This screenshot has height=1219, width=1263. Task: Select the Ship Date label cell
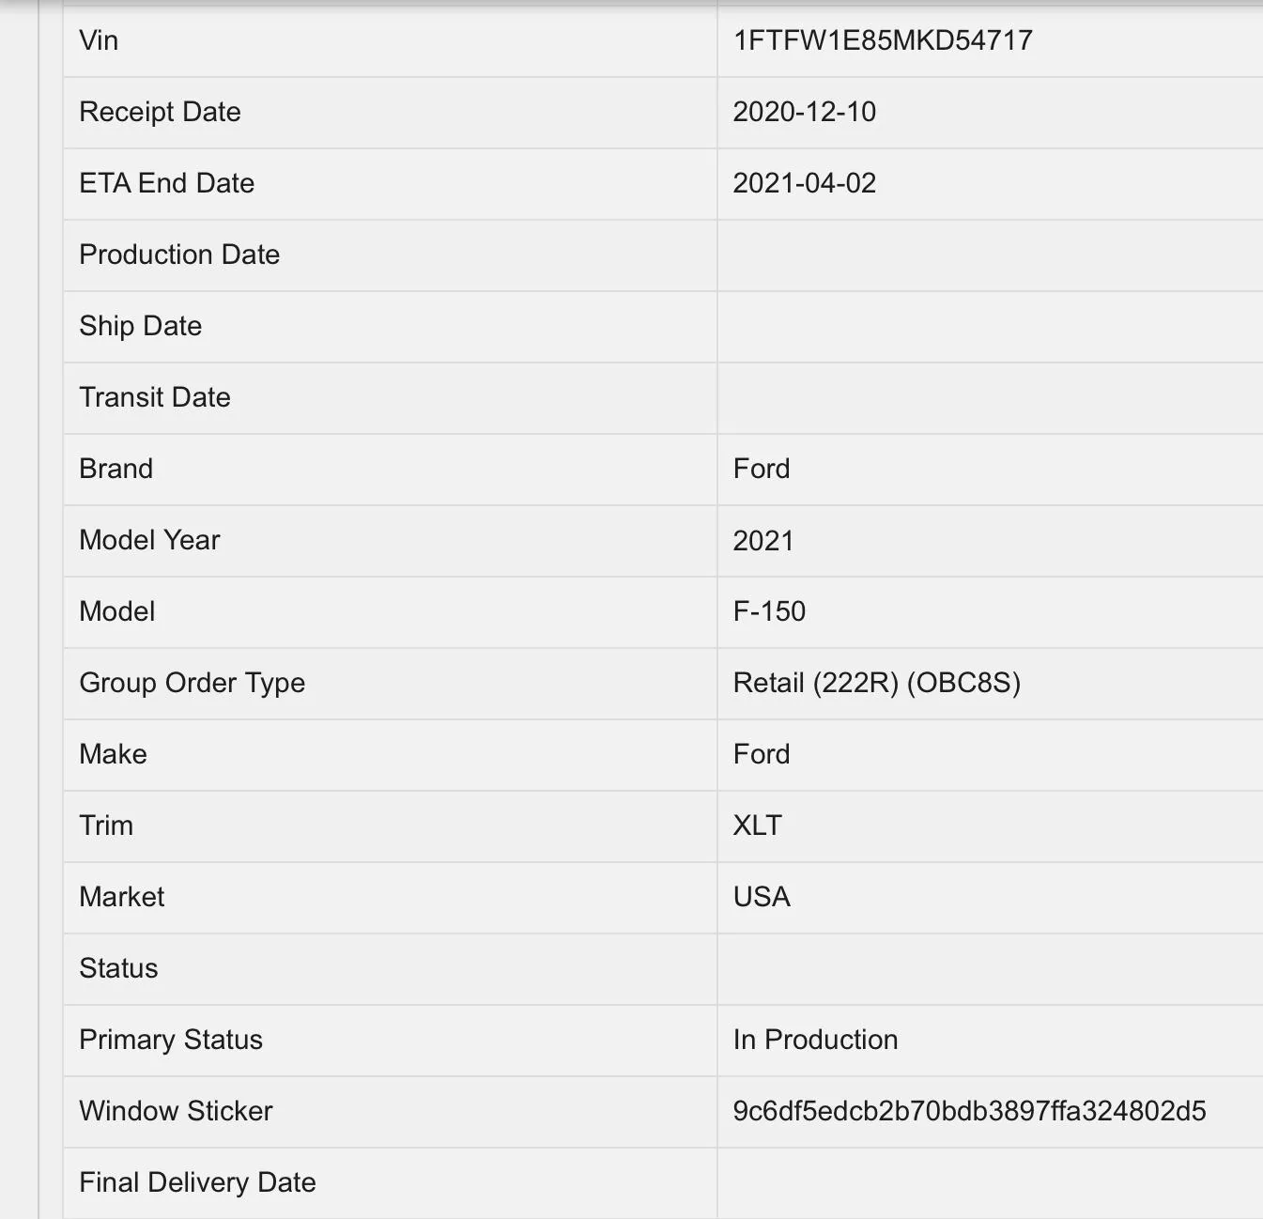click(x=141, y=326)
